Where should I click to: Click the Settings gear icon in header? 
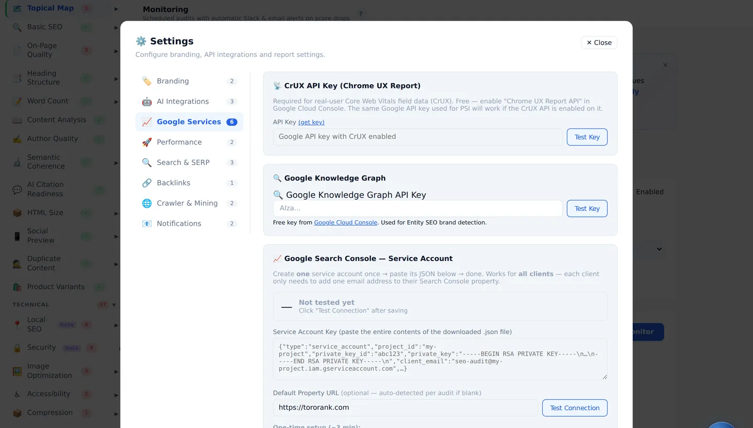pos(141,41)
